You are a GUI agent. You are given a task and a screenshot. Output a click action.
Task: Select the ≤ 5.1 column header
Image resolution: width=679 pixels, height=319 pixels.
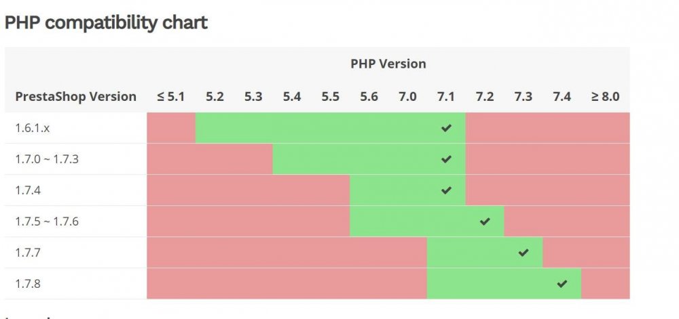pos(170,96)
